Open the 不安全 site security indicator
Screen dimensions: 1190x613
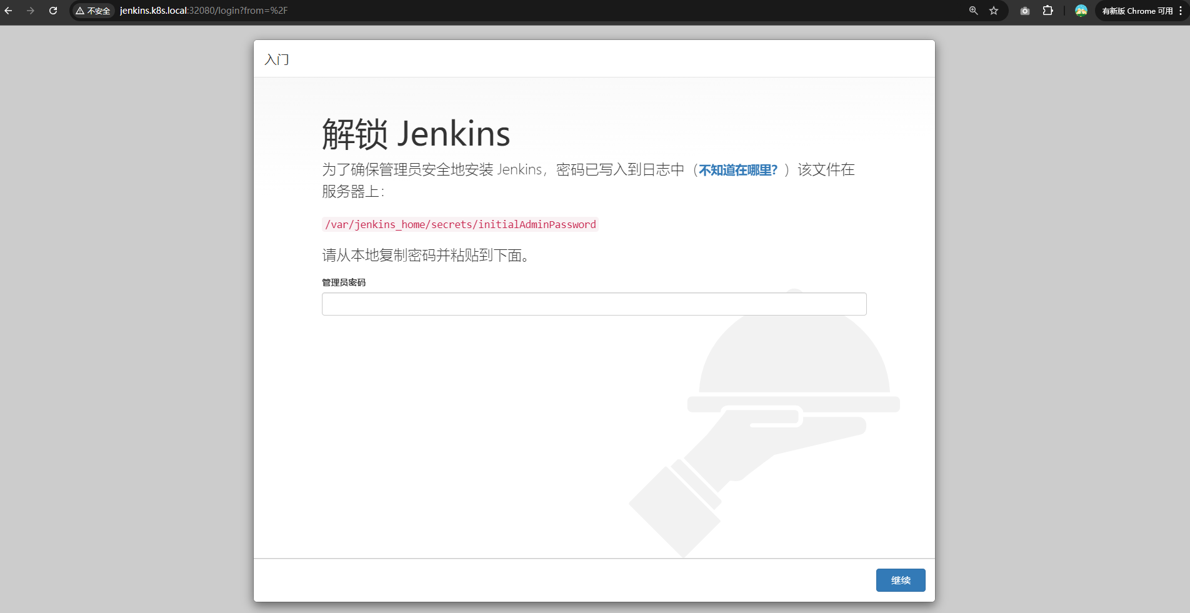coord(93,11)
